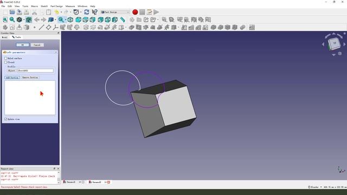Click the Datum plane tool icon
The image size is (347, 195).
click(x=48, y=28)
